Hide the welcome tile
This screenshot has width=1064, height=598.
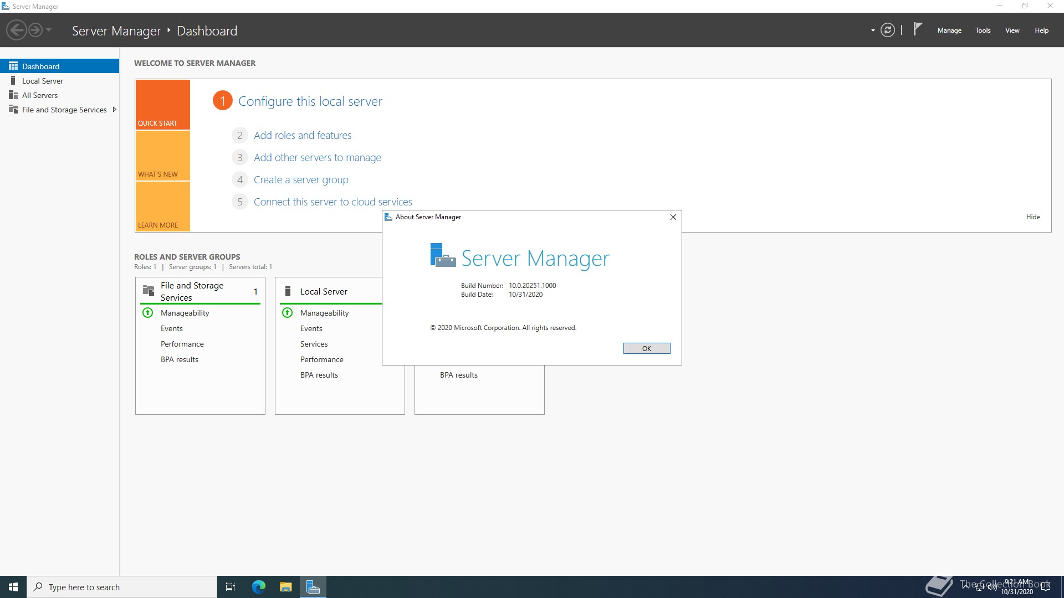(1033, 217)
